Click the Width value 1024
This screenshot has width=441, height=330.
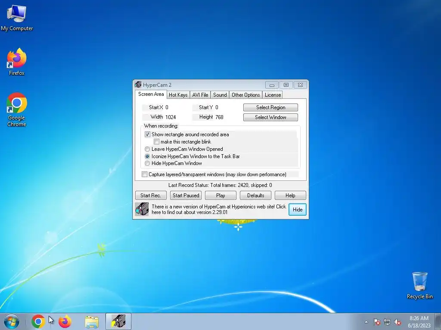171,117
